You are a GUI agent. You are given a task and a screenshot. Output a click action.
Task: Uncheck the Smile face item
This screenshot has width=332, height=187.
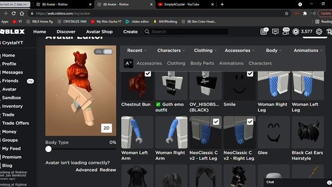tap(250, 74)
